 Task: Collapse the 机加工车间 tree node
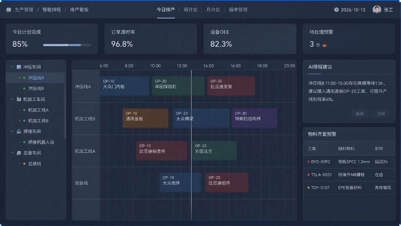click(x=12, y=99)
